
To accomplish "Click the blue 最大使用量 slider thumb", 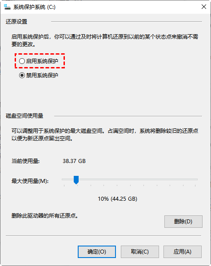I will click(76, 180).
